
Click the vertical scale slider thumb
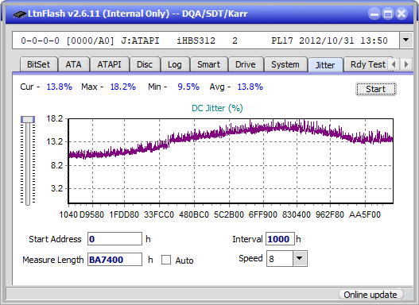[x=28, y=119]
